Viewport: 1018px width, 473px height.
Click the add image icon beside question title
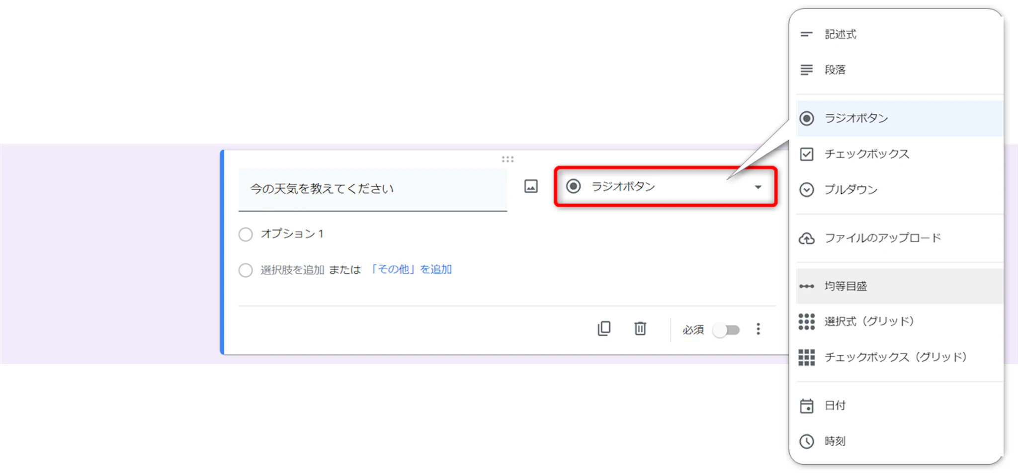531,186
